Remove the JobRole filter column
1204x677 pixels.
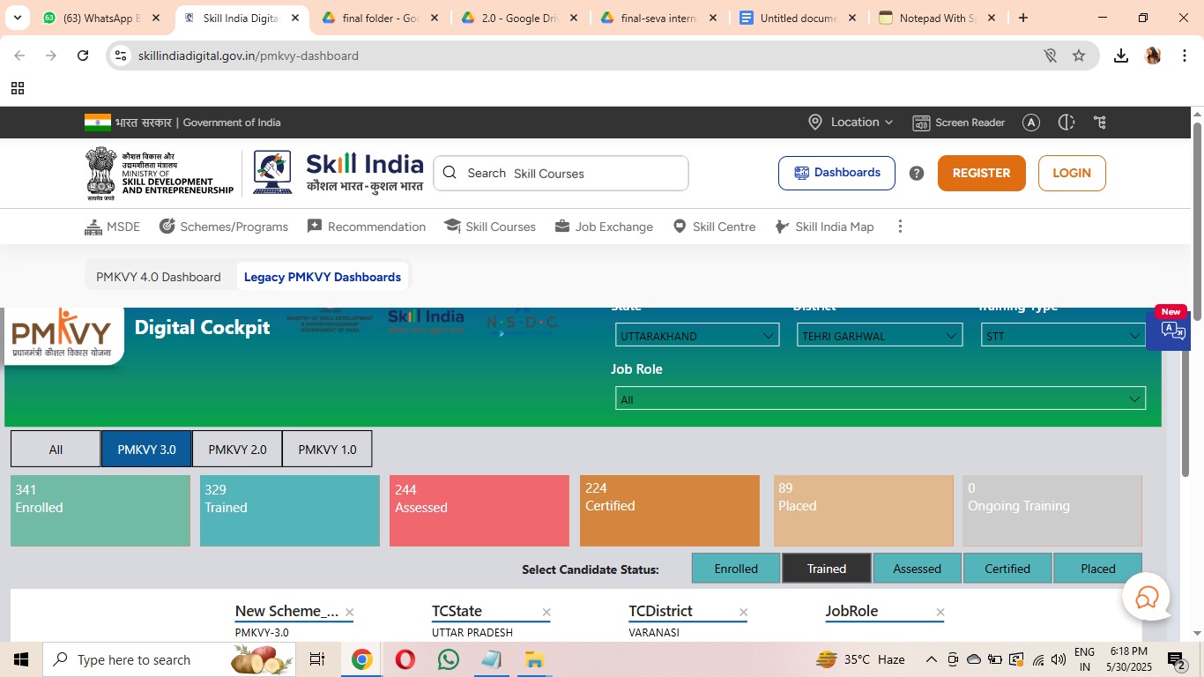(940, 612)
